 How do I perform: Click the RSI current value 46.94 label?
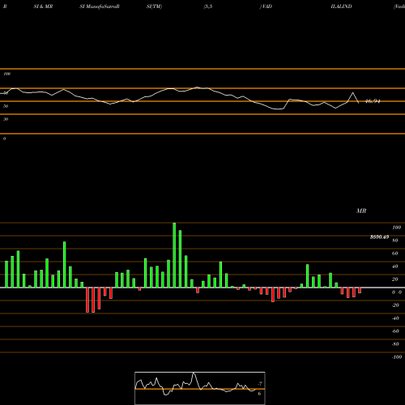point(373,101)
